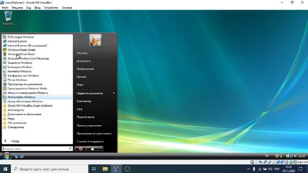Expand the Недавние документы submenu arrow
Screen dimensions: 308x173
[x=114, y=93]
